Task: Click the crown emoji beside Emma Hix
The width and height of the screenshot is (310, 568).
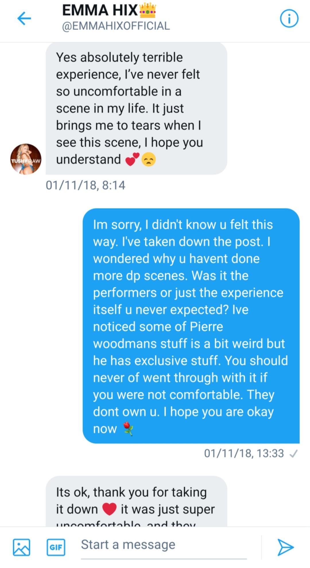Action: click(x=148, y=10)
